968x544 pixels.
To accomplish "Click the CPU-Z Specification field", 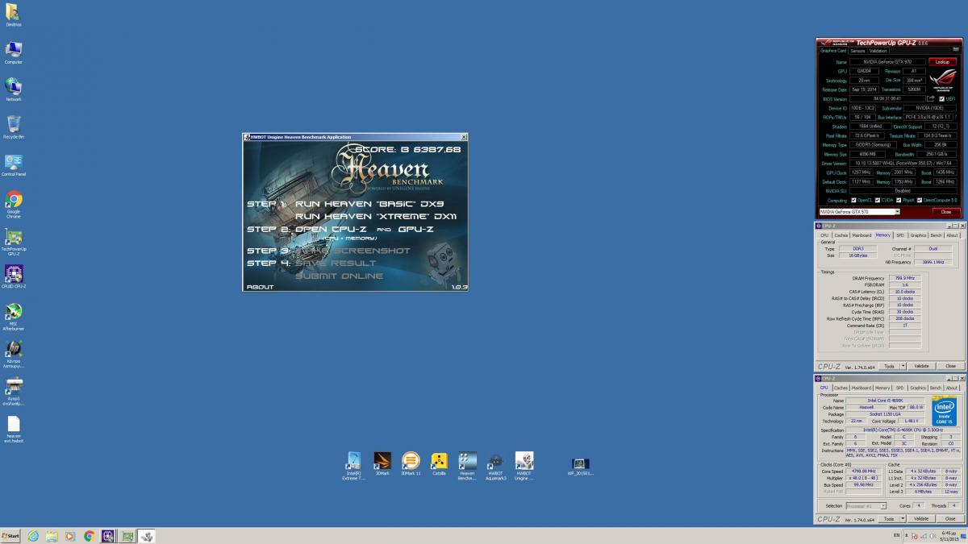I will pyautogui.click(x=903, y=430).
